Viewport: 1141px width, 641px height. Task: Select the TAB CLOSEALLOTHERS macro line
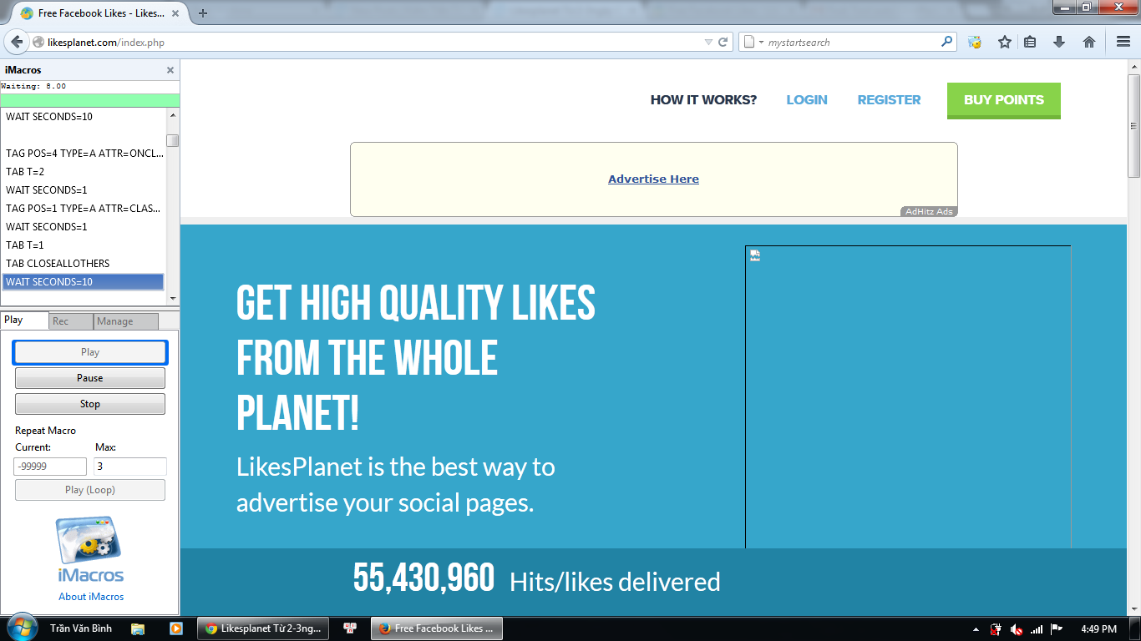tap(83, 264)
